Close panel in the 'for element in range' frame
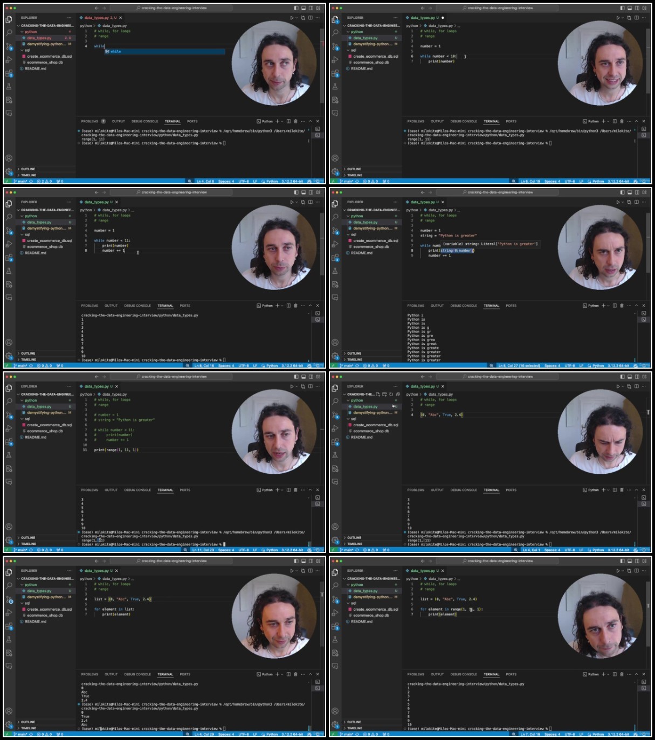 pyautogui.click(x=643, y=674)
